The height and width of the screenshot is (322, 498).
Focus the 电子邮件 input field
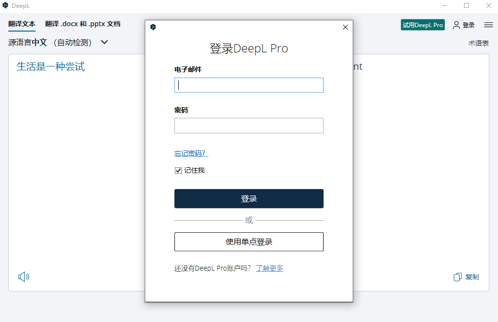[249, 85]
